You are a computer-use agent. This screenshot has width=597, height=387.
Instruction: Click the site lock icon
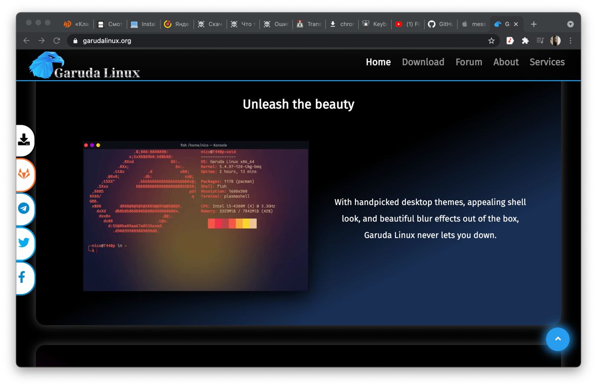(76, 41)
